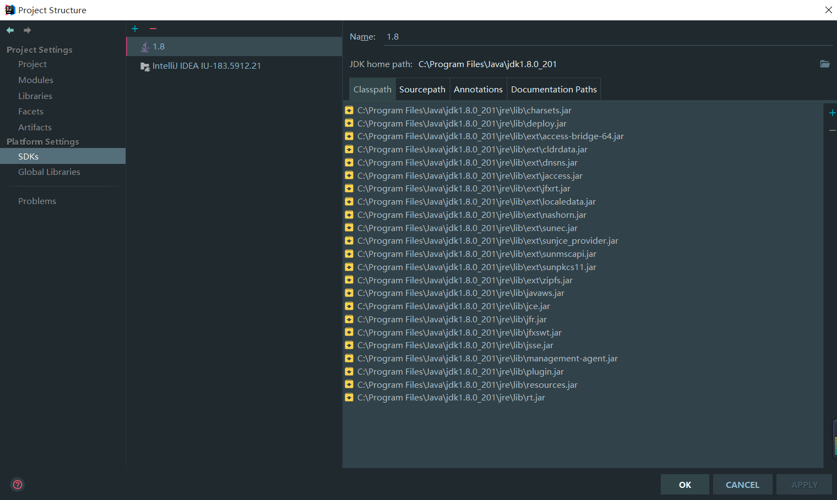The width and height of the screenshot is (837, 500).
Task: Click jar icon beside charsets.jar
Action: tap(349, 110)
